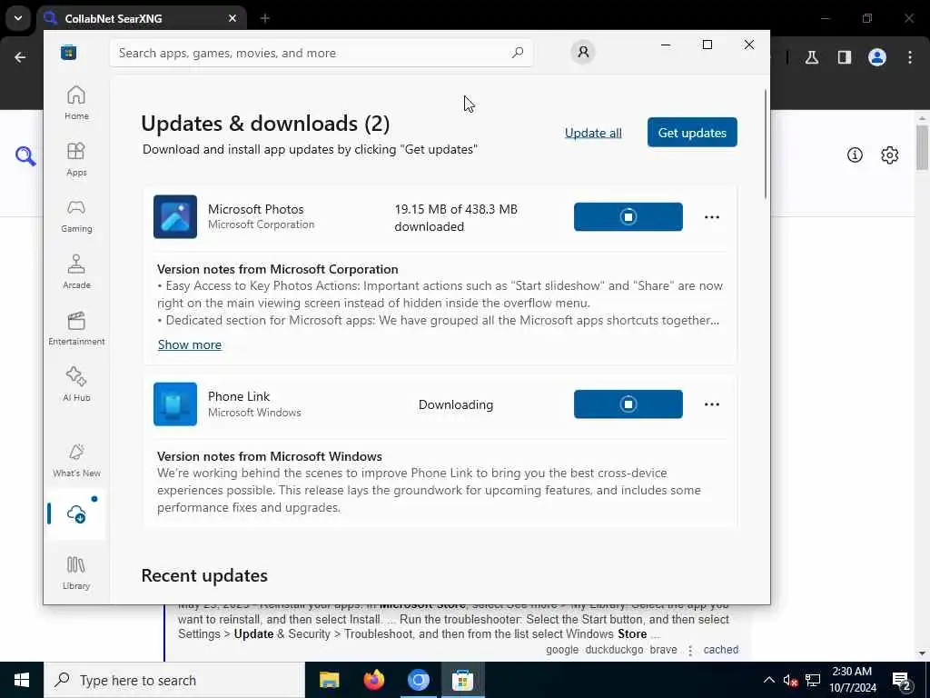930x698 pixels.
Task: Click the Get updates button
Action: tap(692, 133)
